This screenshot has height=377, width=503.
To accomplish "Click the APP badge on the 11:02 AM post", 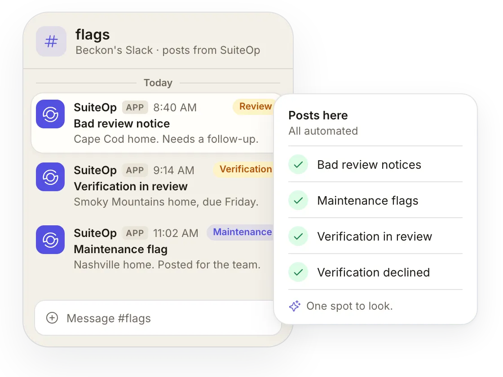I will [135, 233].
